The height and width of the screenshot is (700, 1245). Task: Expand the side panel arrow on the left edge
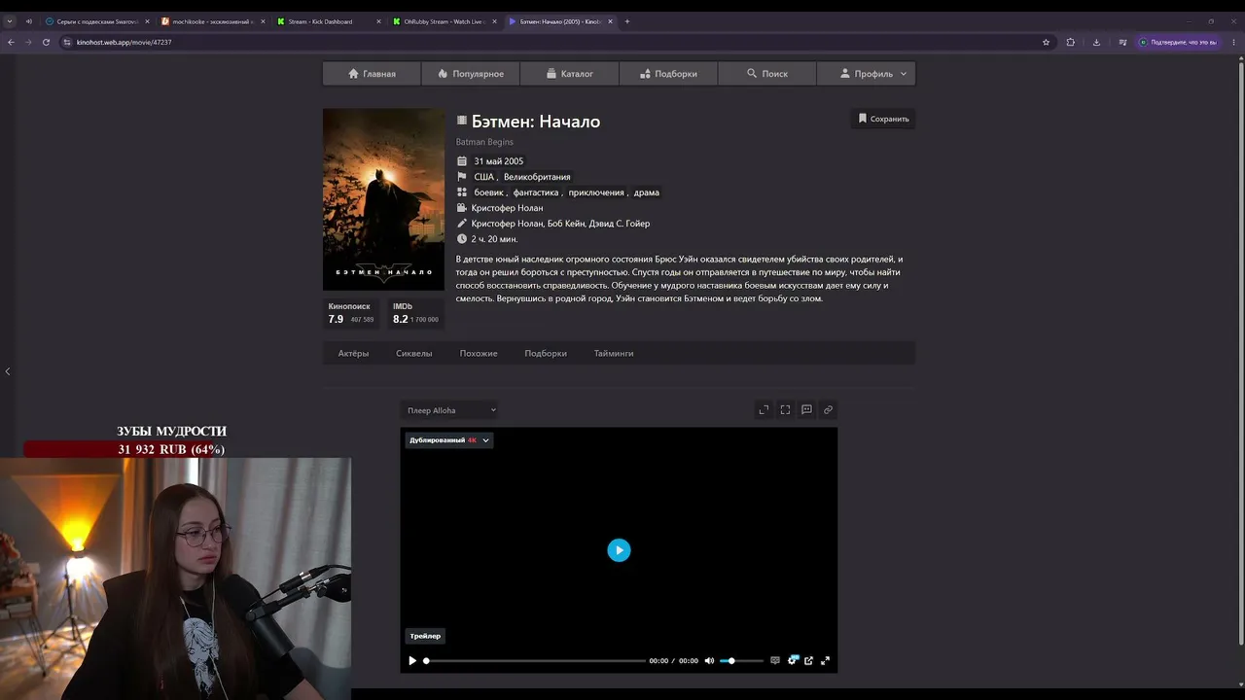(7, 371)
